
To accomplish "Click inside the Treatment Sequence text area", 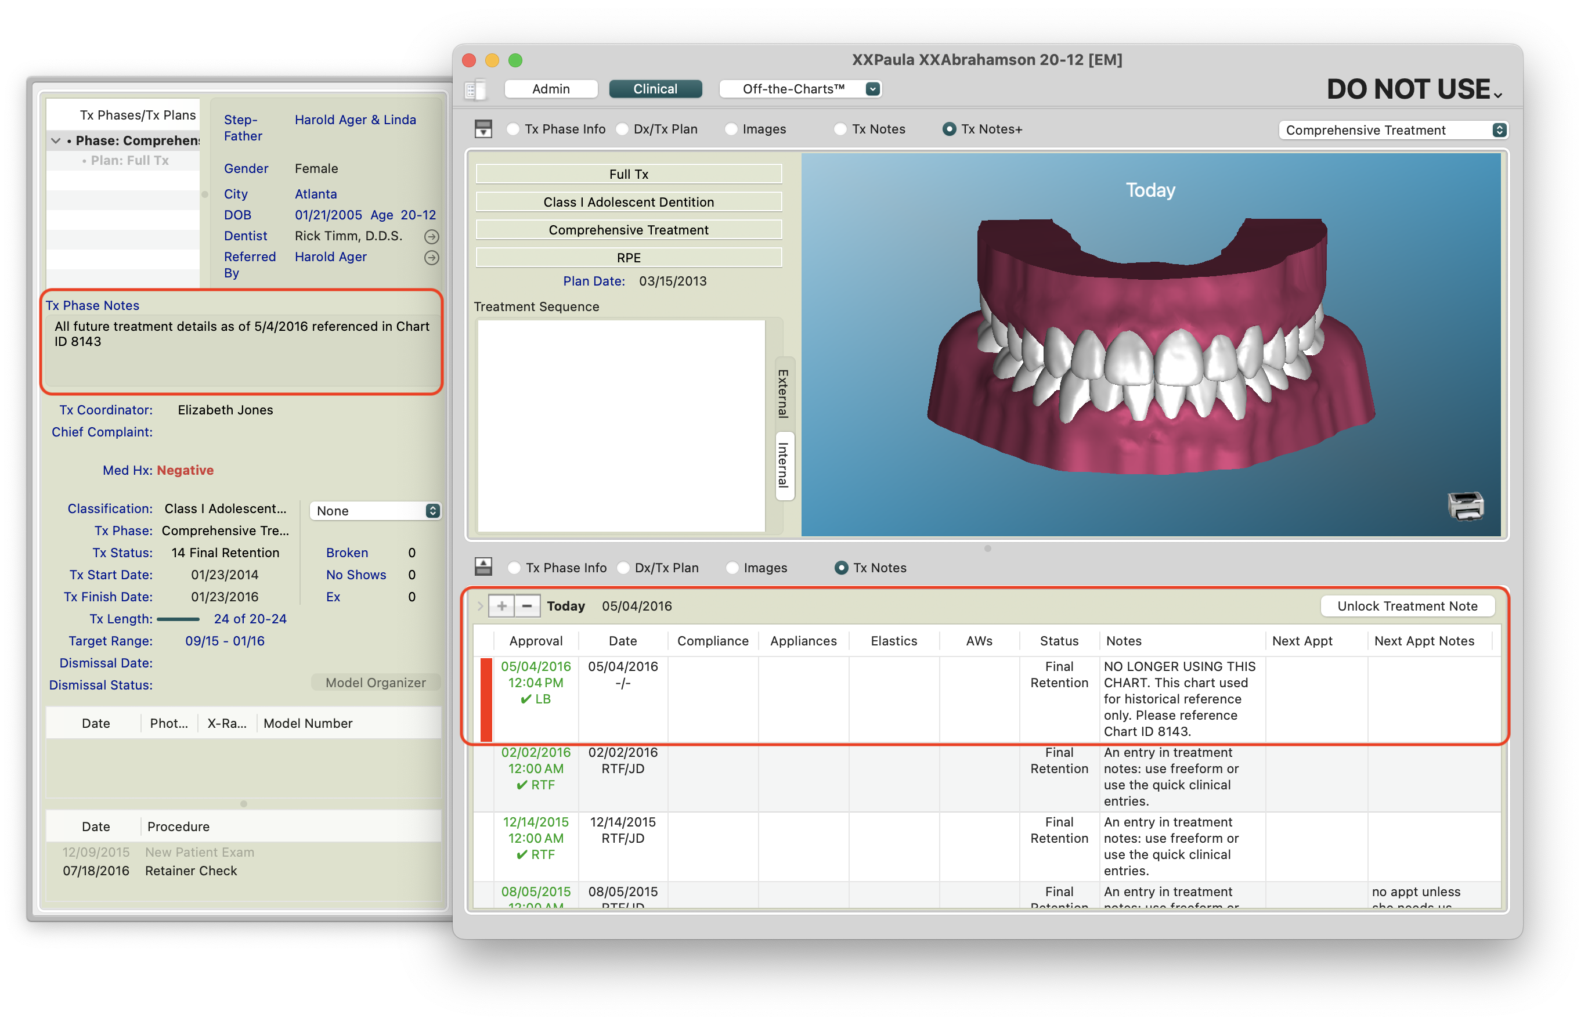I will (x=620, y=426).
